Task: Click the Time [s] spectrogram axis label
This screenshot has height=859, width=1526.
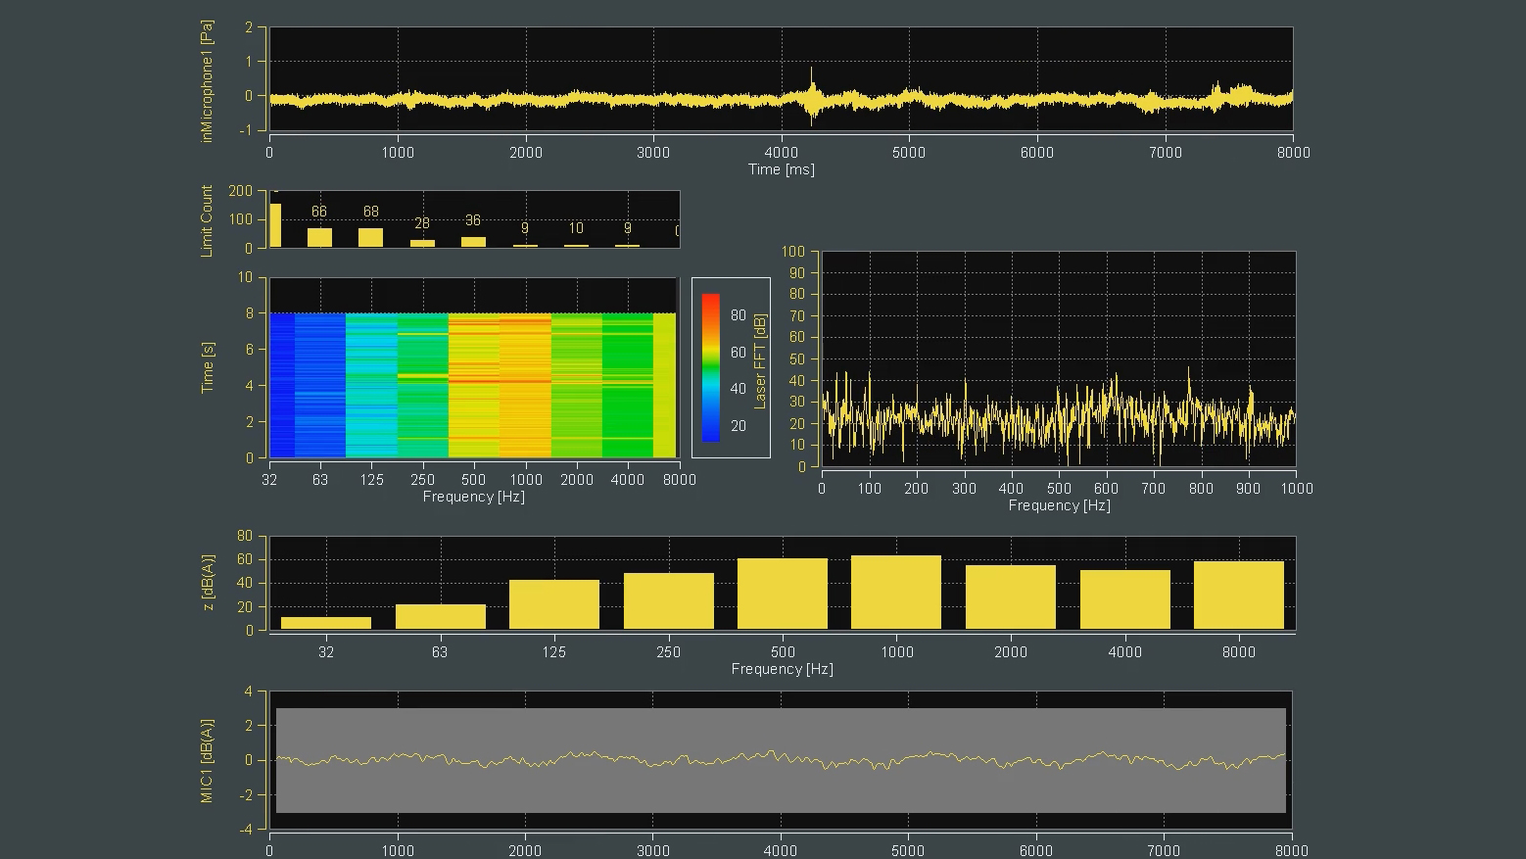Action: [x=207, y=368]
